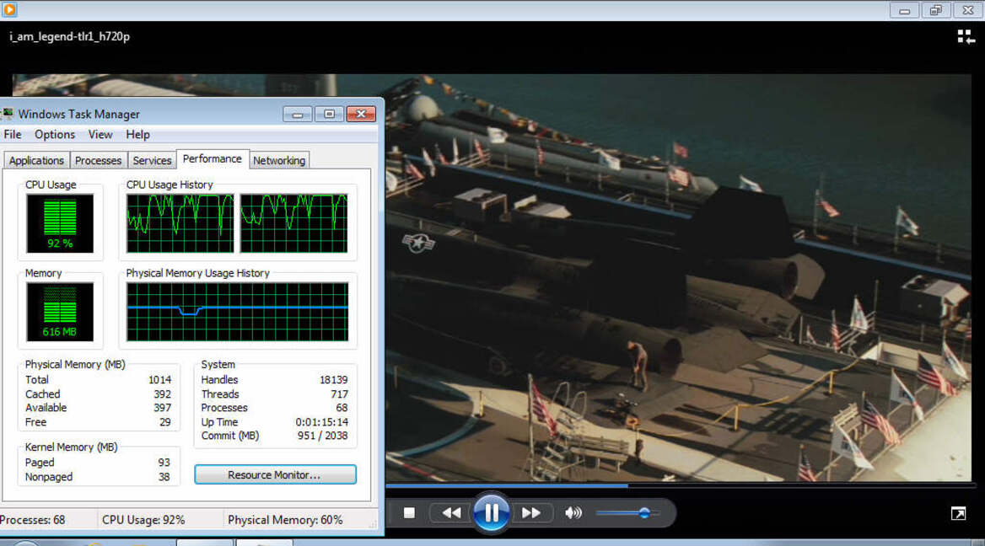Click the i_am_legend-tlr1_h720p title
This screenshot has height=546, width=985.
coord(70,36)
